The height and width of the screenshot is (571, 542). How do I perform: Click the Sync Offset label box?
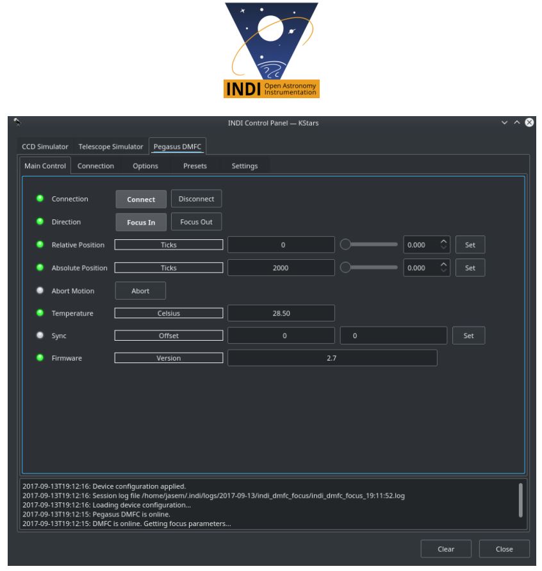click(x=168, y=336)
